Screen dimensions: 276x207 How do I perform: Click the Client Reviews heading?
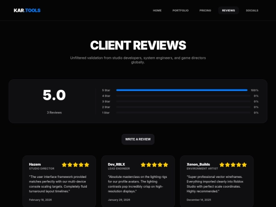tap(138, 45)
